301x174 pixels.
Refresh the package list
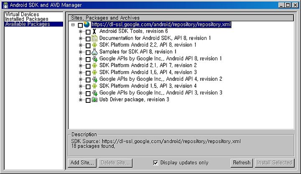242,163
